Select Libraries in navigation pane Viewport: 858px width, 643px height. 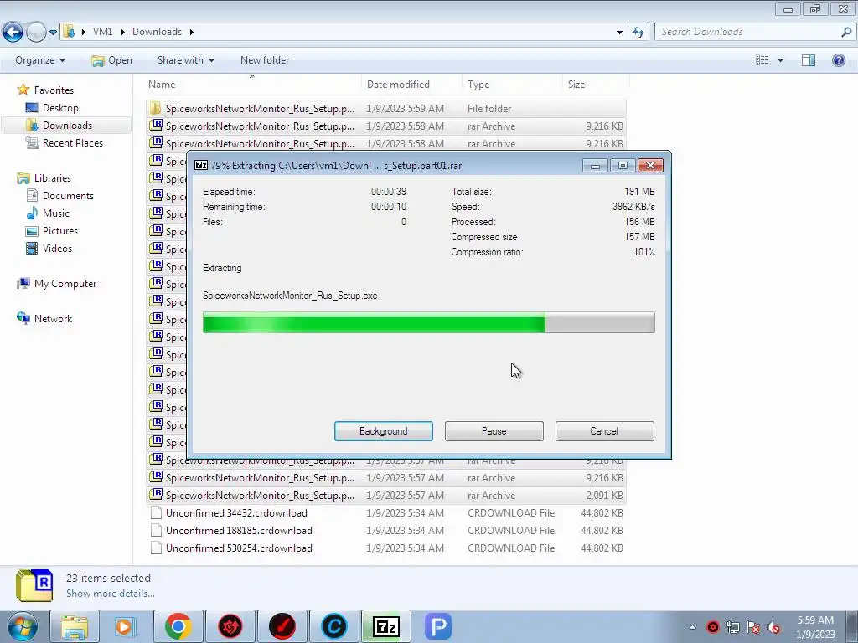(53, 178)
